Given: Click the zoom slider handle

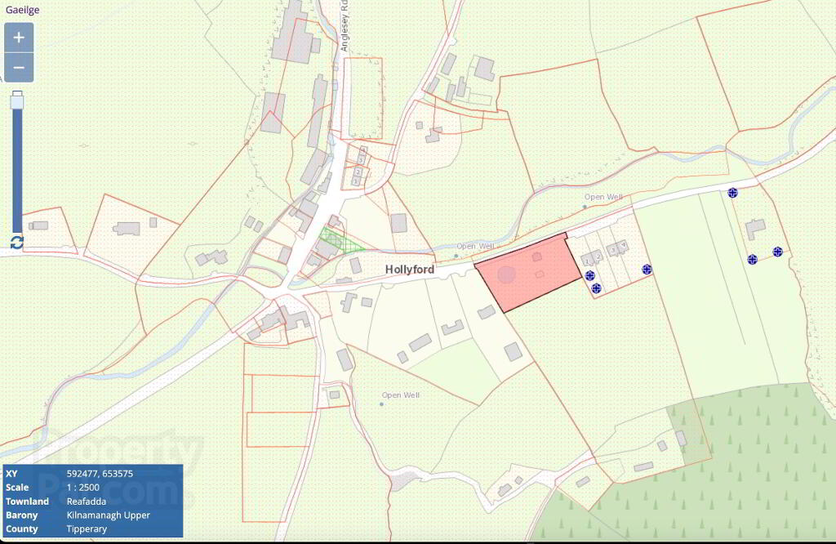Looking at the screenshot, I should 18,100.
